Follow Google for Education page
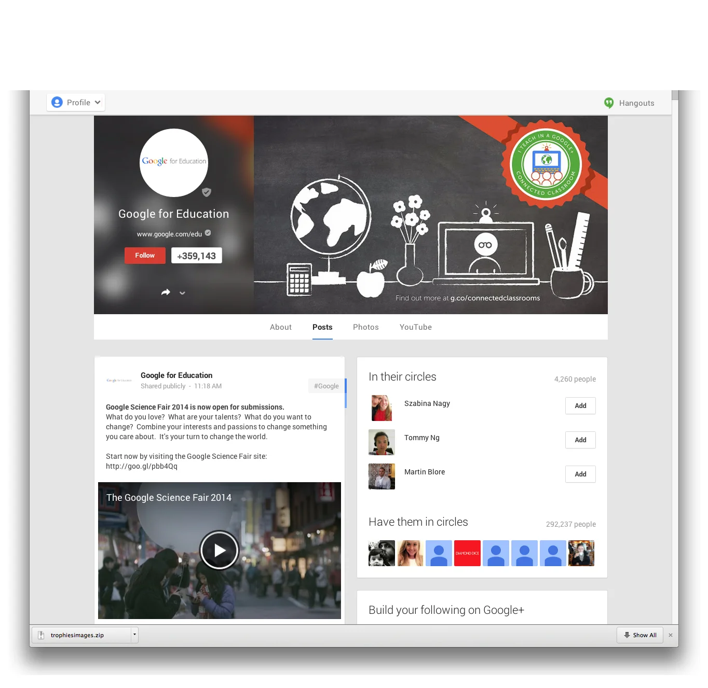 (x=145, y=256)
